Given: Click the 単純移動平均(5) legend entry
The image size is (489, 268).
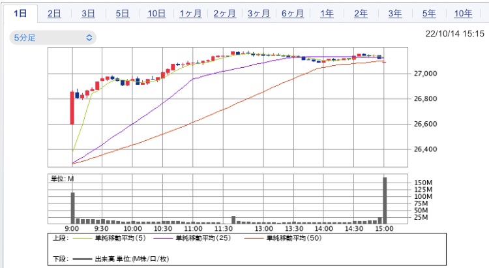Looking at the screenshot, I should point(109,239).
